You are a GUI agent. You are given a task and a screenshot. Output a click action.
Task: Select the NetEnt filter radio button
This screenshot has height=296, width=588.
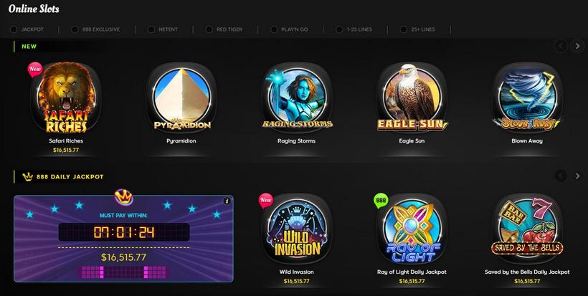pyautogui.click(x=151, y=29)
